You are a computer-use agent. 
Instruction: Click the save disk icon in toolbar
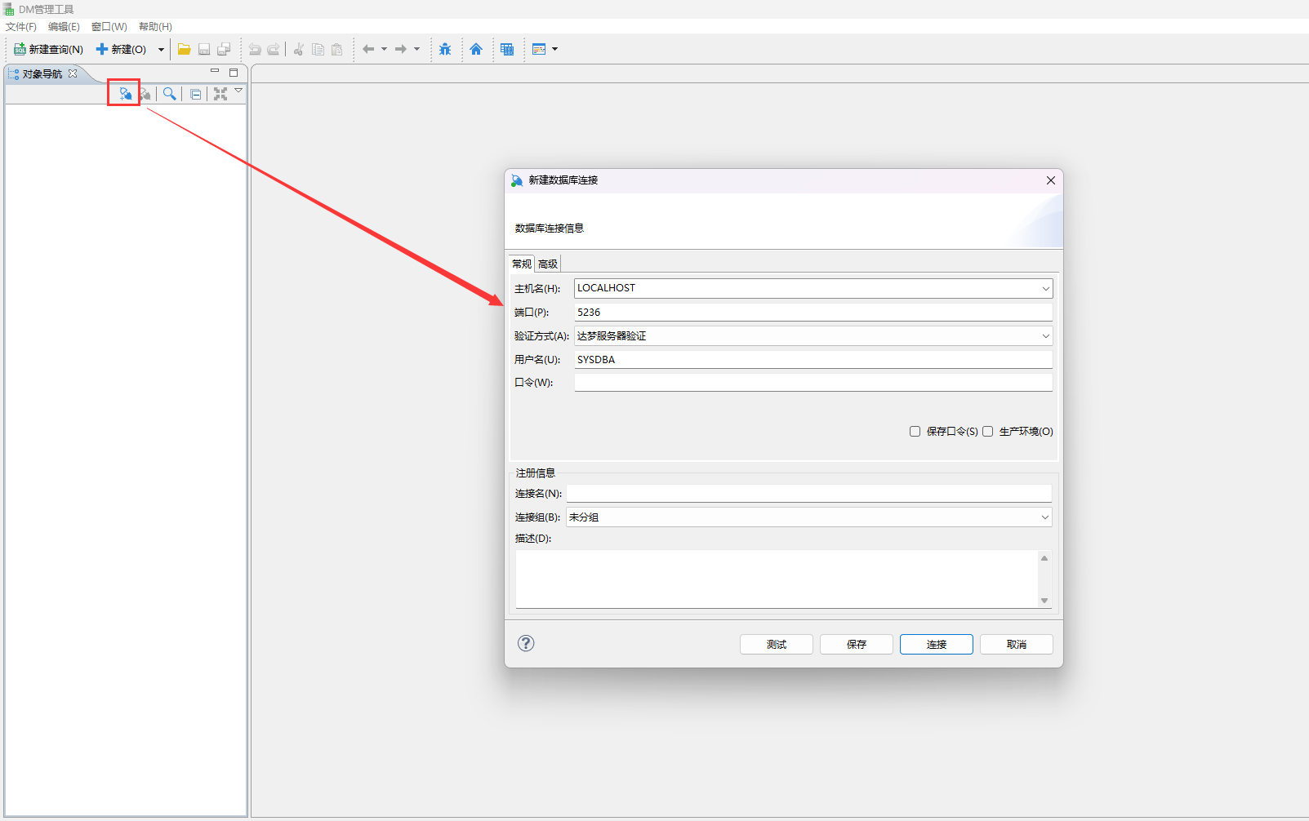point(204,49)
